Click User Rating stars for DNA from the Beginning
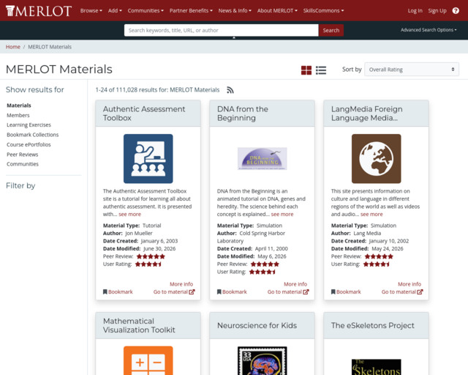 [263, 272]
